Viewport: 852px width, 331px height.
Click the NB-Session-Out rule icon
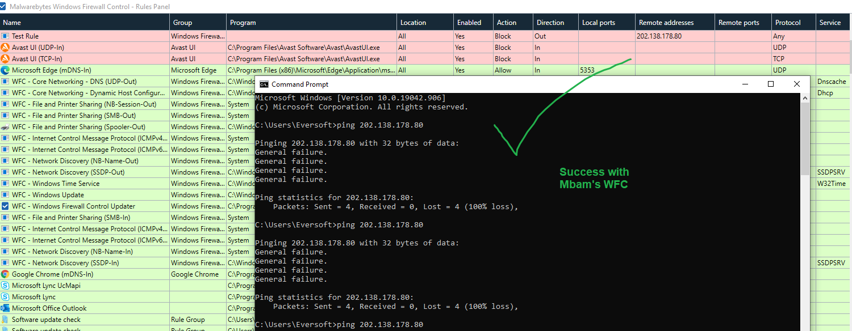[5, 104]
